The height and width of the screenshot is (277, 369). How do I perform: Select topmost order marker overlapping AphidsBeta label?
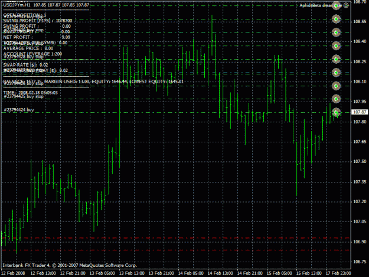tap(337, 5)
